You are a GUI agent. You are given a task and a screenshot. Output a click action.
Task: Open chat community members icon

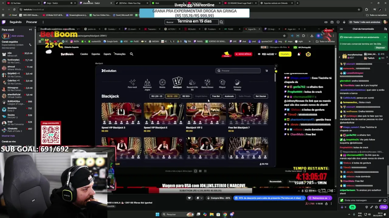click(385, 29)
